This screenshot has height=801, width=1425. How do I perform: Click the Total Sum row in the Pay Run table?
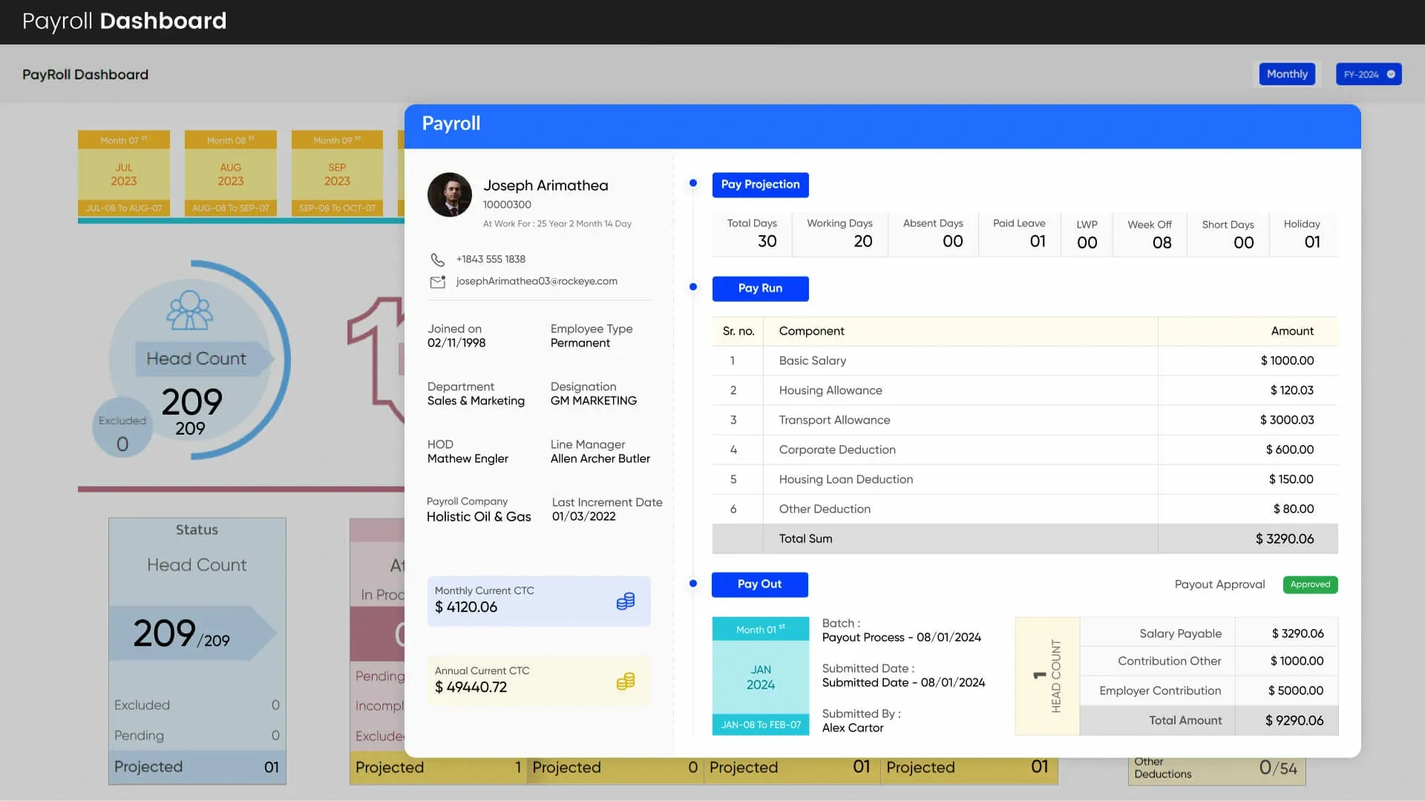[1024, 539]
